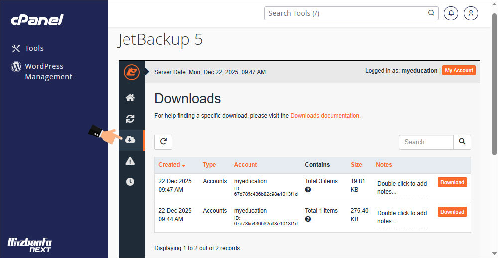The width and height of the screenshot is (498, 258).
Task: Sort the table by Notes column
Action: pyautogui.click(x=384, y=165)
